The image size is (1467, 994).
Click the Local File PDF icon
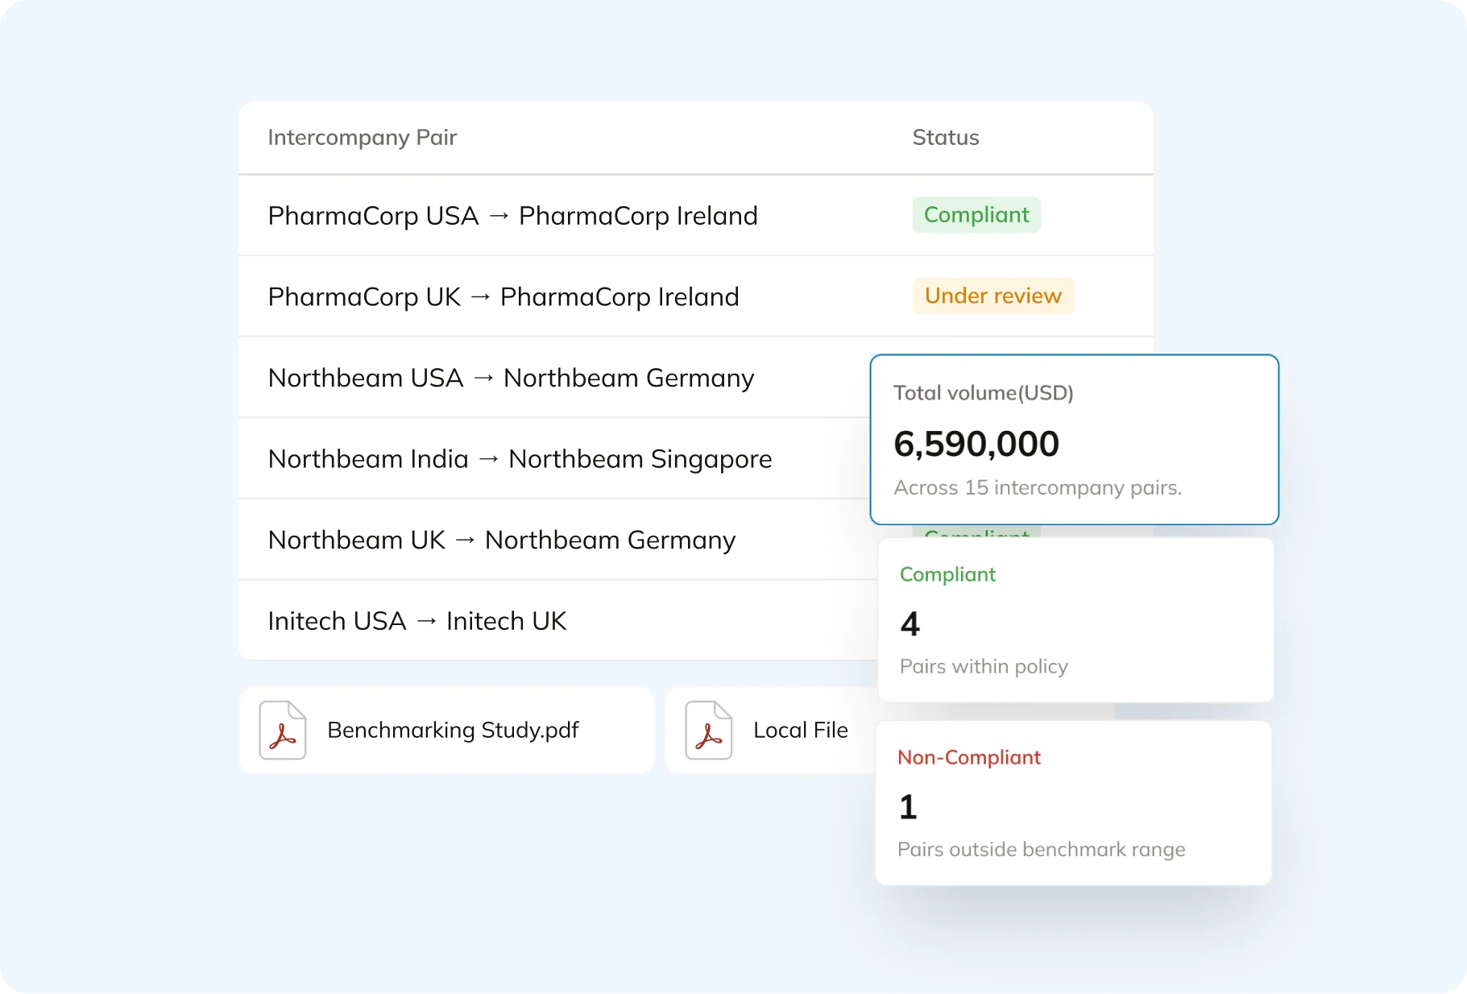(x=707, y=730)
